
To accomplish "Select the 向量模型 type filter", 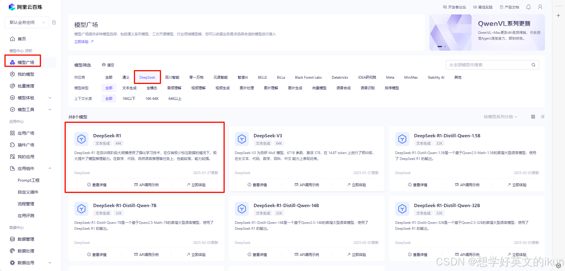I will pos(319,88).
